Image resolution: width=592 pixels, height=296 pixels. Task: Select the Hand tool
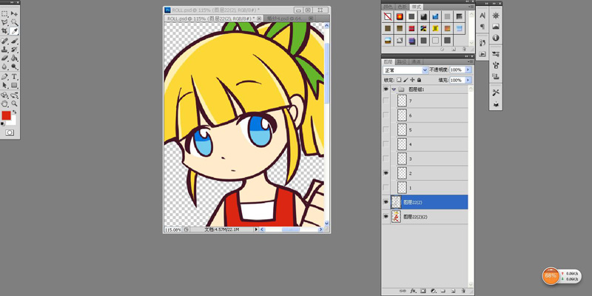4,103
